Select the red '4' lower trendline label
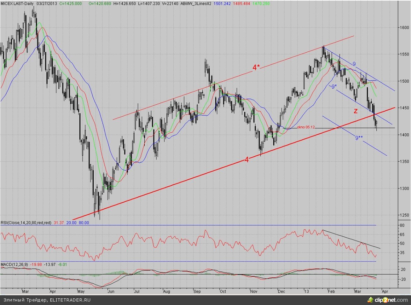This screenshot has width=411, height=305. coord(247,160)
